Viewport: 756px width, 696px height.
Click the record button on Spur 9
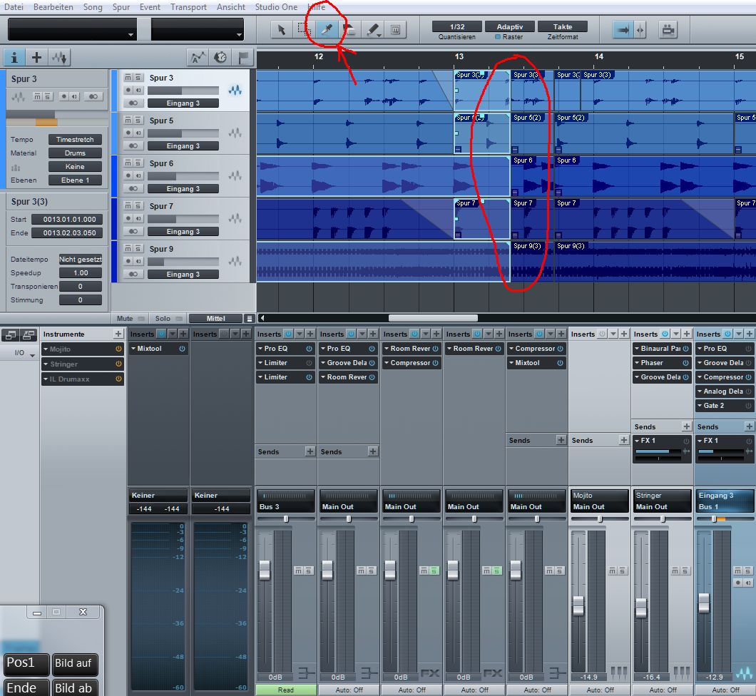tap(128, 261)
